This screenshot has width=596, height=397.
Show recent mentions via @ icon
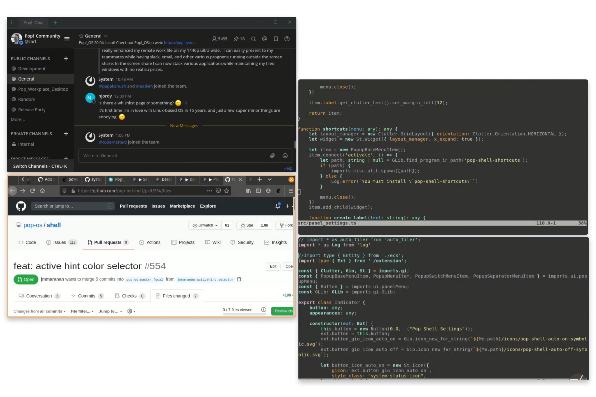265,39
